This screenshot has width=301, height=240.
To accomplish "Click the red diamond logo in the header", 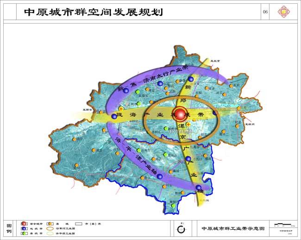I will (284, 12).
